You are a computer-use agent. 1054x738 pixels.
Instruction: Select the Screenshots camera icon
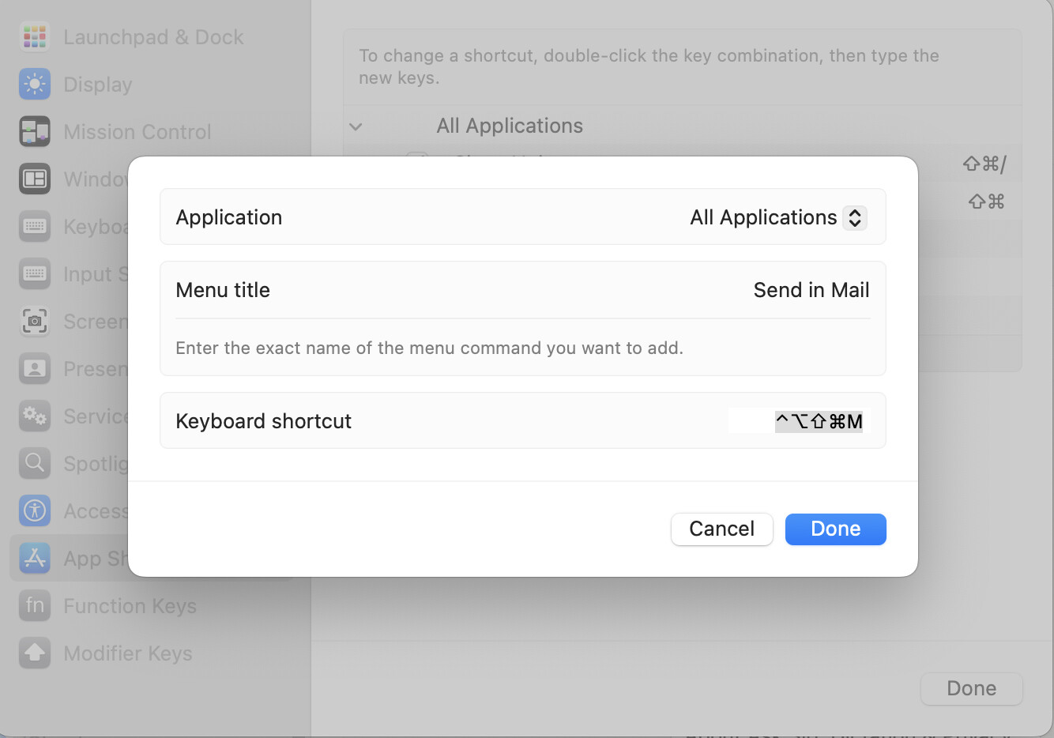(x=35, y=322)
